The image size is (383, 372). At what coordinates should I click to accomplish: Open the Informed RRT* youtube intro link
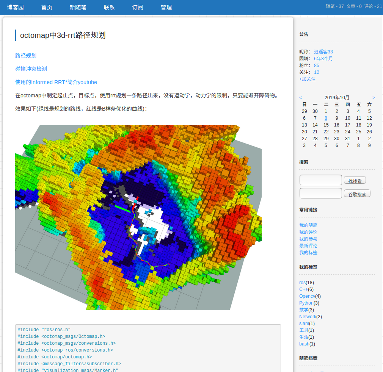pyautogui.click(x=56, y=82)
